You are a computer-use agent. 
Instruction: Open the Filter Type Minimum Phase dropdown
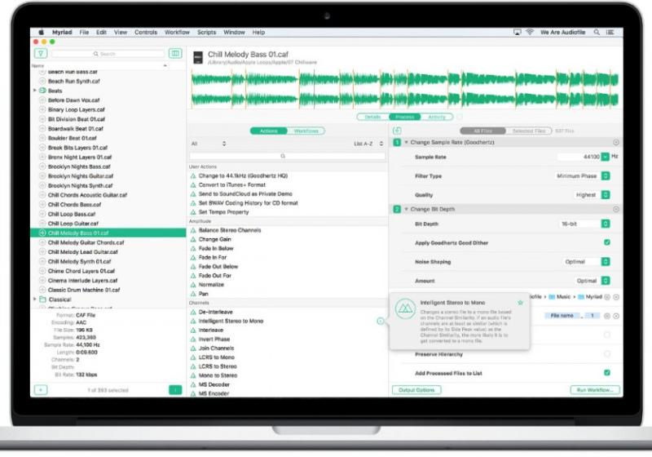pyautogui.click(x=606, y=175)
